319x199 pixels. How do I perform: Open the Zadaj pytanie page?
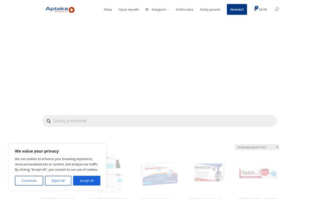click(210, 10)
